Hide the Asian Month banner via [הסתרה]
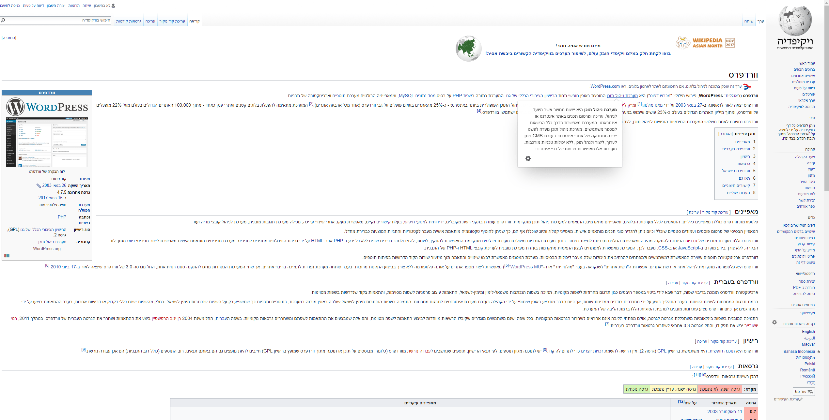 (9, 38)
